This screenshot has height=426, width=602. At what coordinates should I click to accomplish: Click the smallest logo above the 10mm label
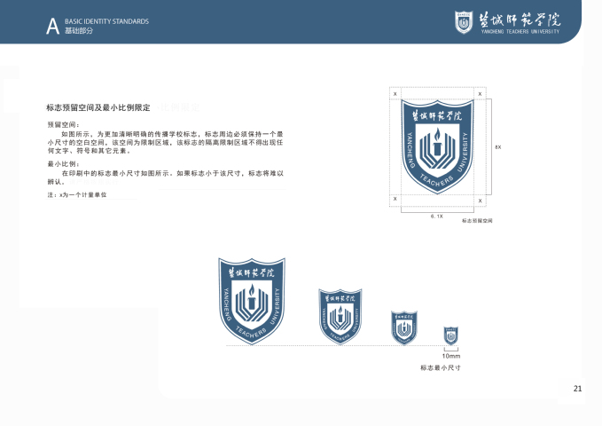[450, 335]
